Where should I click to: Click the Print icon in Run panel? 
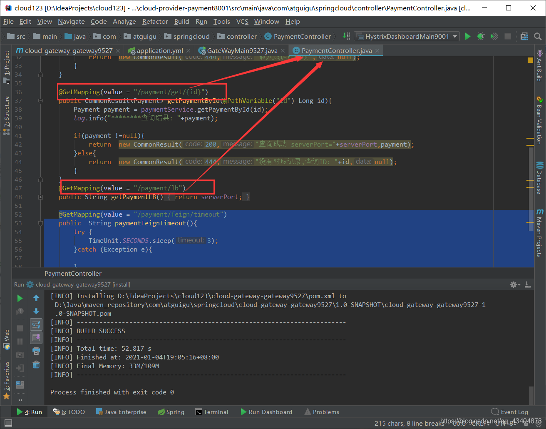coord(36,351)
